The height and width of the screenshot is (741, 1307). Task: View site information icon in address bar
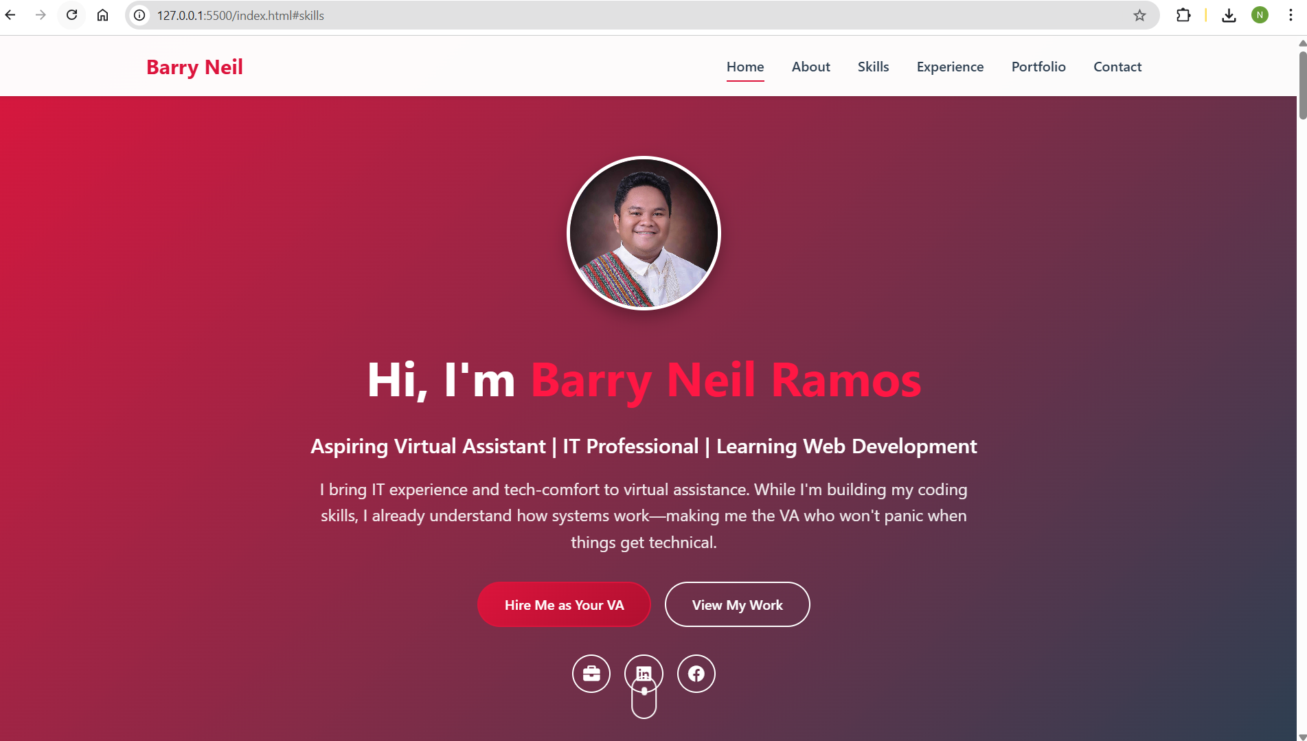139,15
